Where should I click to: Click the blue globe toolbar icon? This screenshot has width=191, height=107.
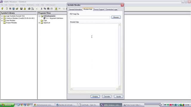[x=13, y=9]
